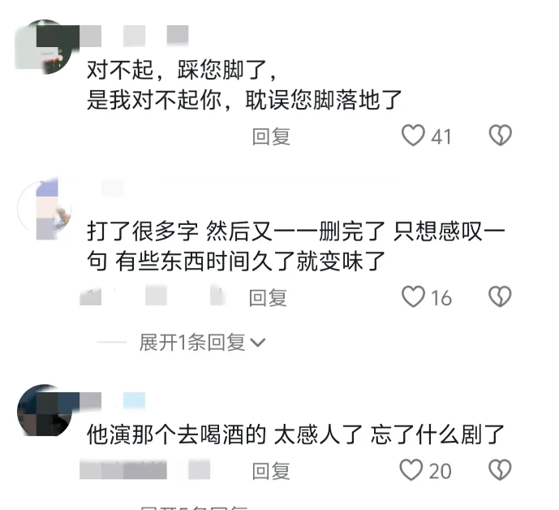
Task: Select comment text 有些东西时间久了就变味了
Action: pos(250,261)
